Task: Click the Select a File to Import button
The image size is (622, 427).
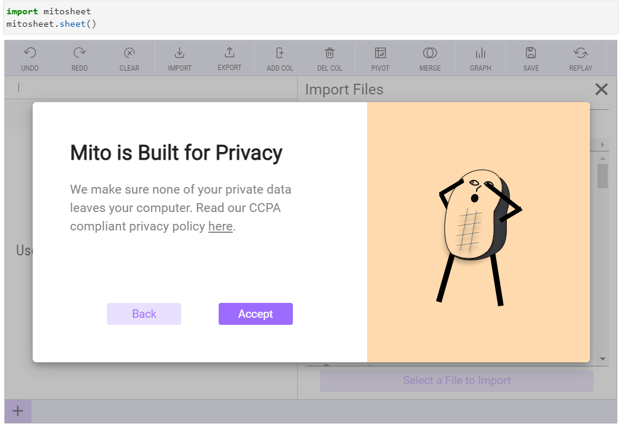Action: point(456,381)
